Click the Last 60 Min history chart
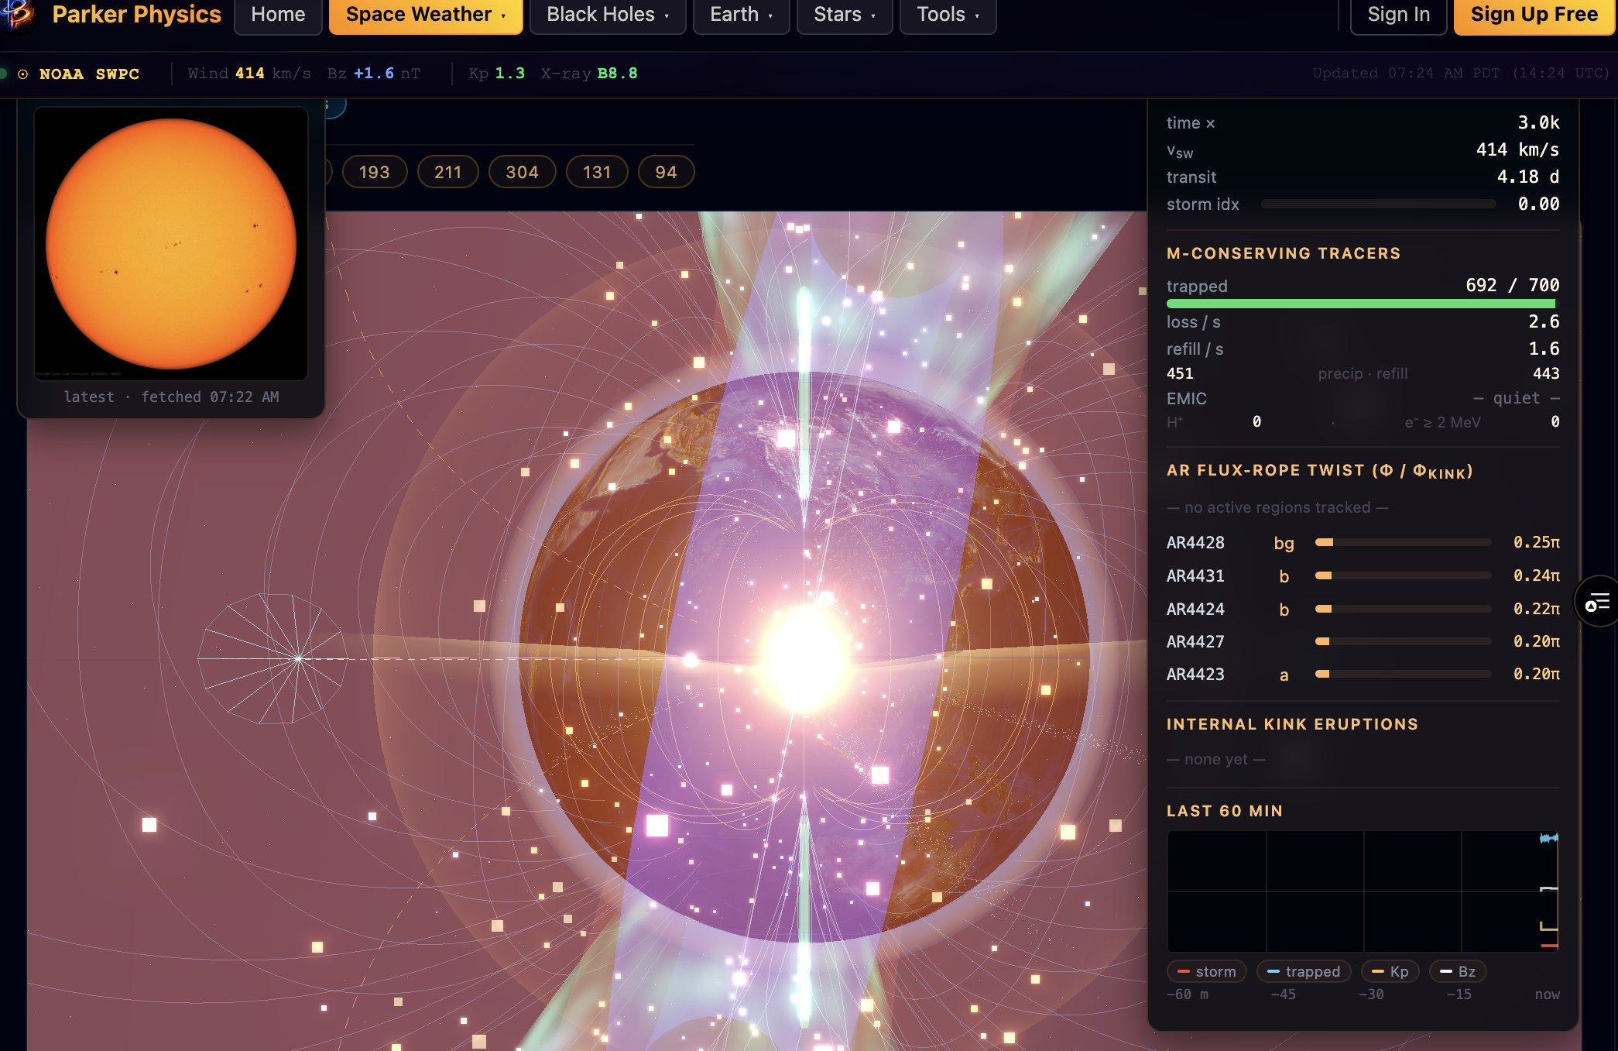Viewport: 1618px width, 1051px height. (x=1363, y=891)
